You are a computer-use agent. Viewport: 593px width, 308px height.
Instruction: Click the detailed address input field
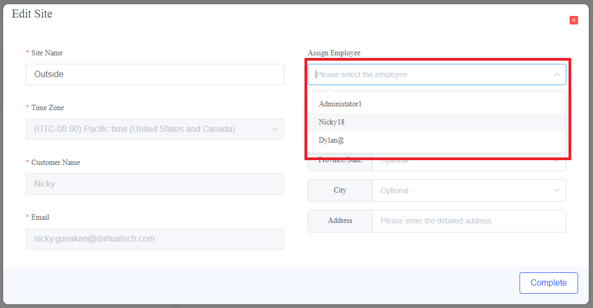click(x=468, y=221)
